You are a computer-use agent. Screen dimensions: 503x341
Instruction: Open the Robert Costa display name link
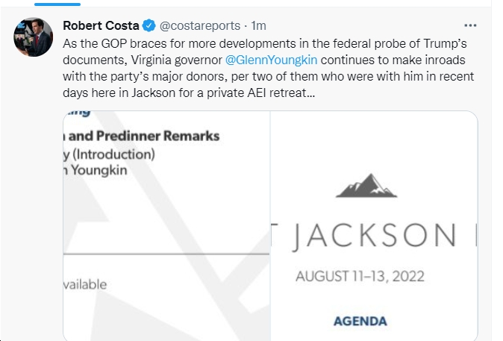pos(101,25)
